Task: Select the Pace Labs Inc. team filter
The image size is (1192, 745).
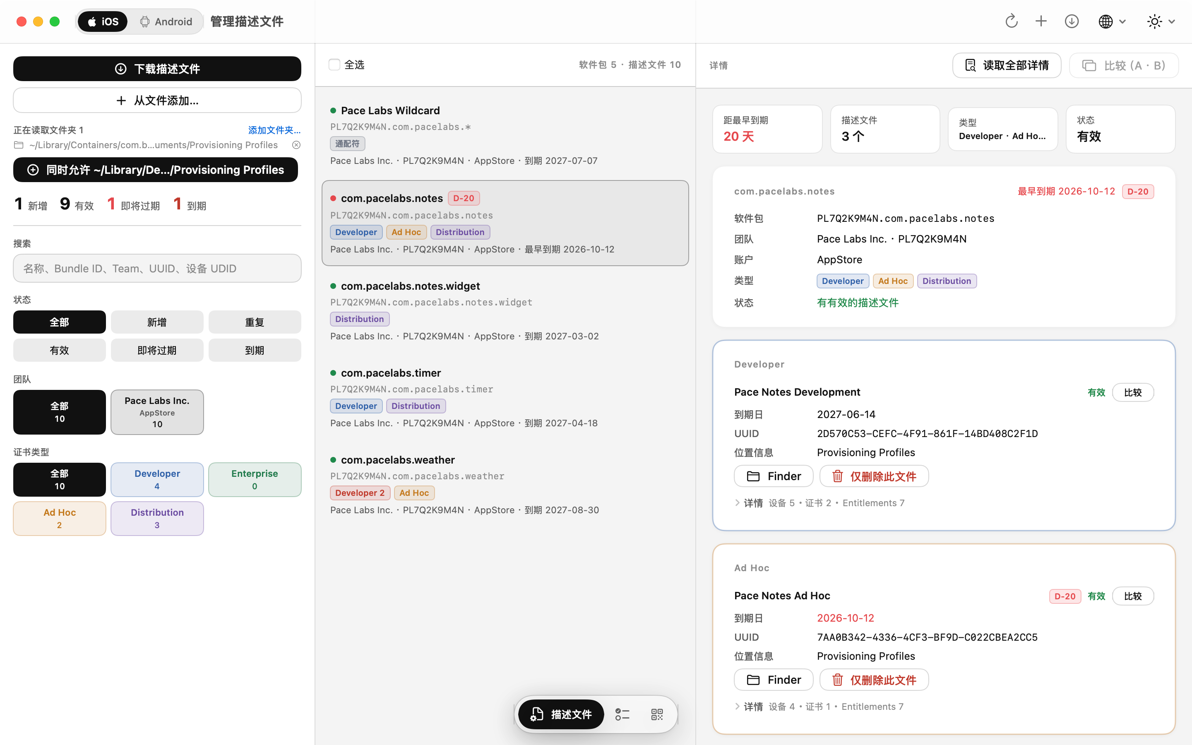Action: [156, 412]
